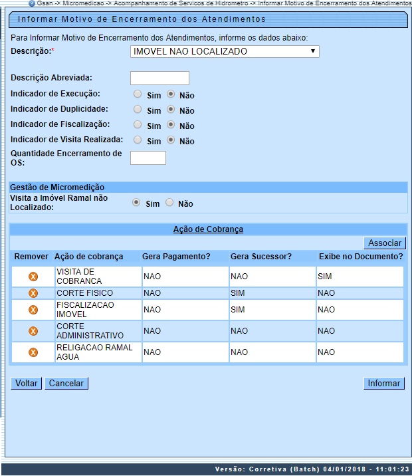Remove the FISCALIZACAO IMOVEL row
This screenshot has width=412, height=476.
(x=33, y=310)
